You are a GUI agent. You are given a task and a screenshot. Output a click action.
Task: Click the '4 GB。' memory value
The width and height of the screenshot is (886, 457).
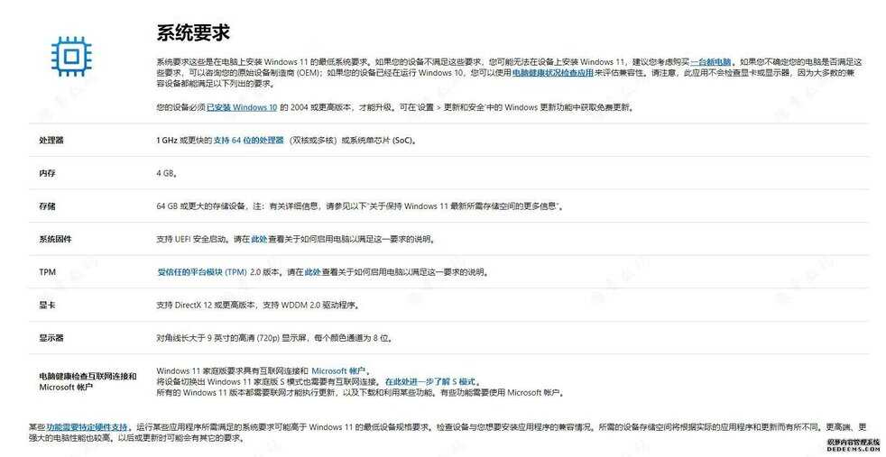pos(167,173)
